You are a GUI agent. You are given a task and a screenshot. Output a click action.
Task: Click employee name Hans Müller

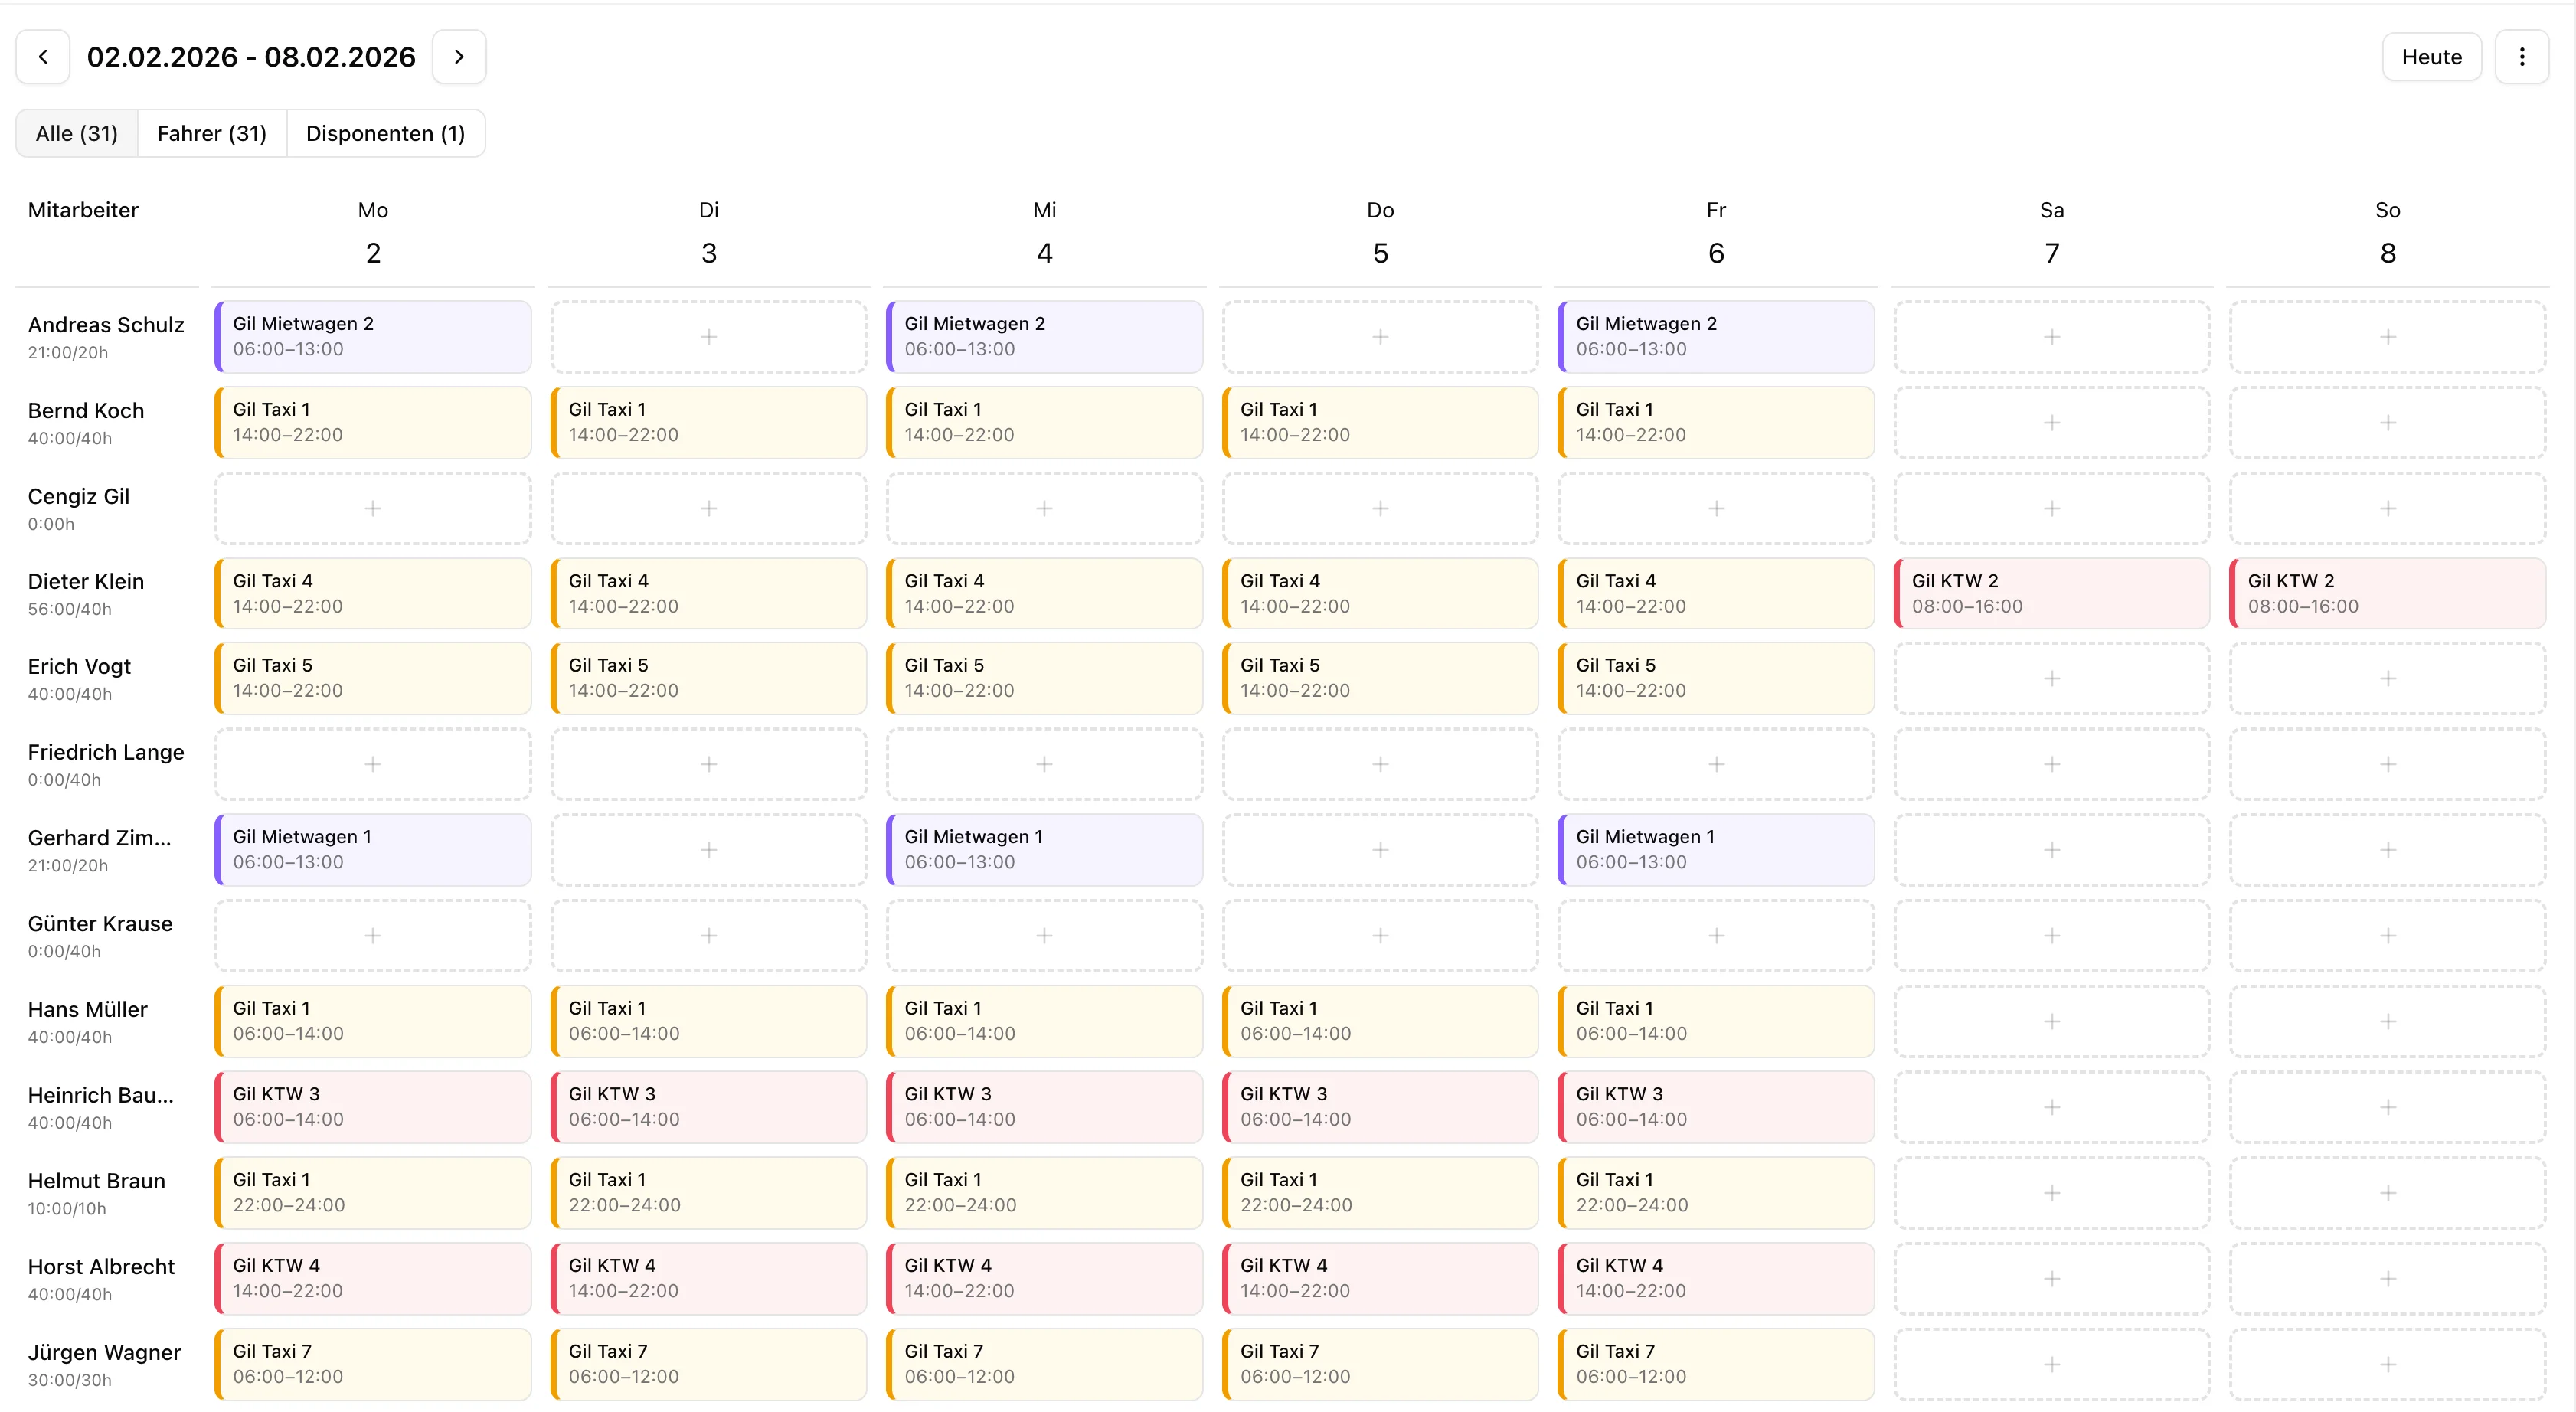(88, 1009)
